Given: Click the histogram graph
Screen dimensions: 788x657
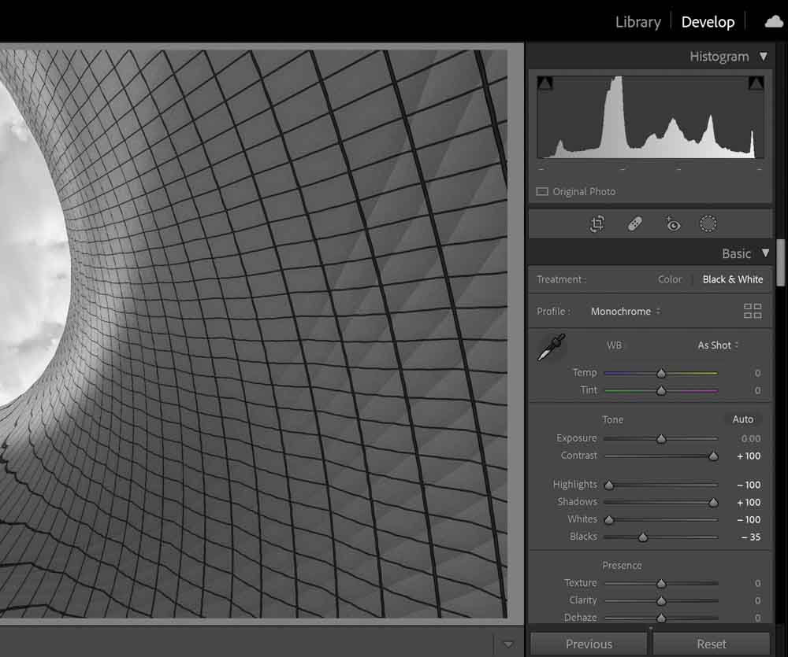Looking at the screenshot, I should pyautogui.click(x=650, y=117).
